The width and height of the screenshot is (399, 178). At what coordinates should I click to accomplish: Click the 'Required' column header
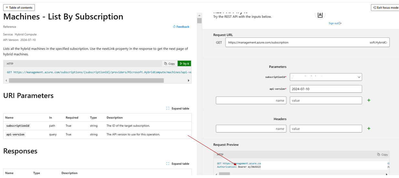(72, 118)
